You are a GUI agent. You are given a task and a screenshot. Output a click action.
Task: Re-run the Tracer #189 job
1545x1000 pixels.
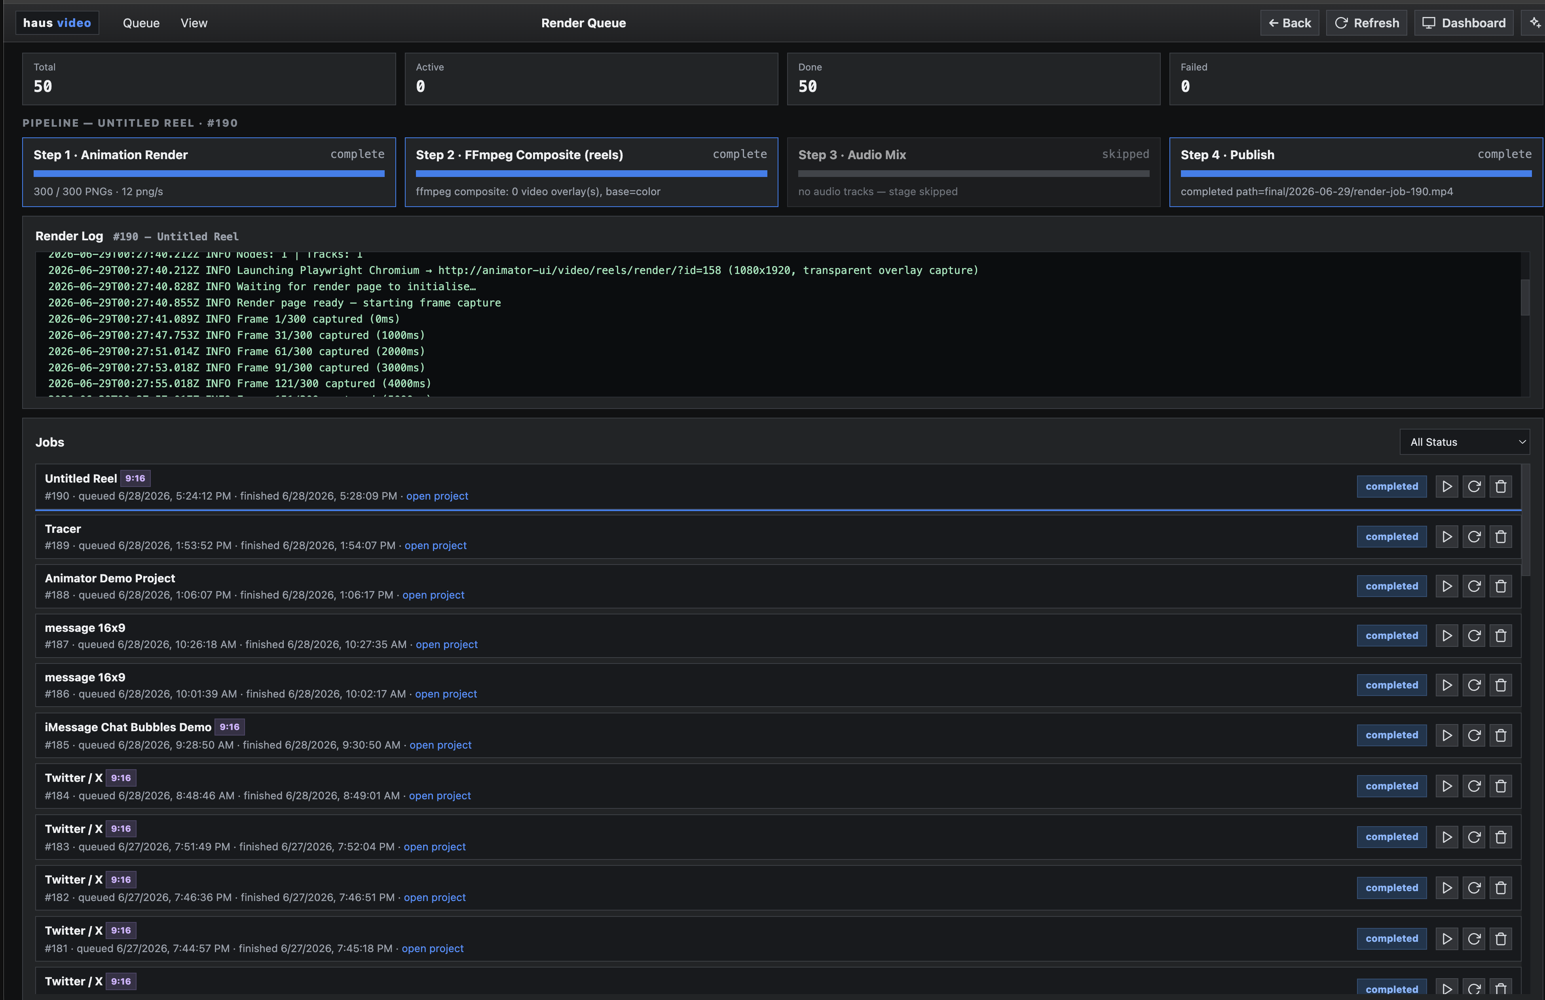(x=1474, y=536)
